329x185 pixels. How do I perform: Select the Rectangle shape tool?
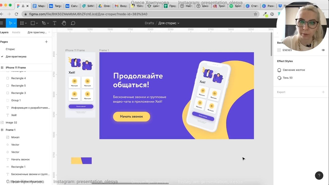[33, 23]
